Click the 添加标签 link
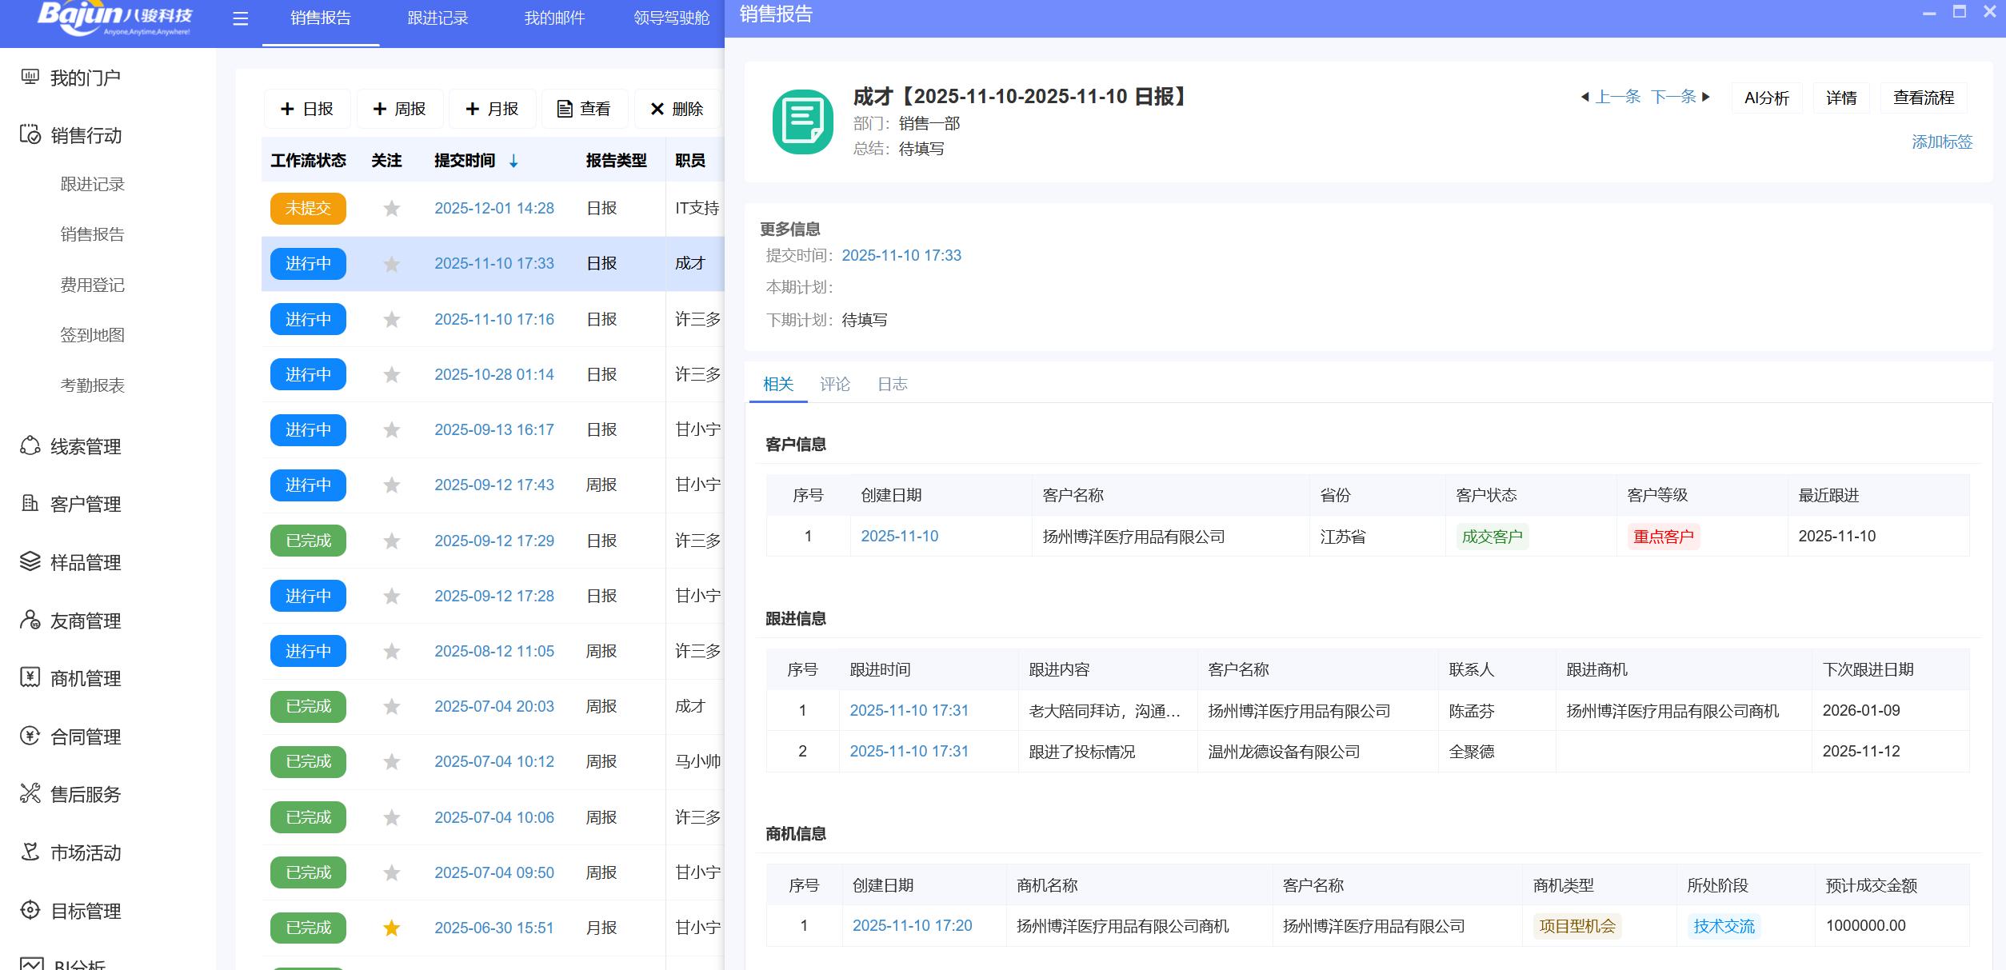Viewport: 2006px width, 970px height. (1941, 142)
